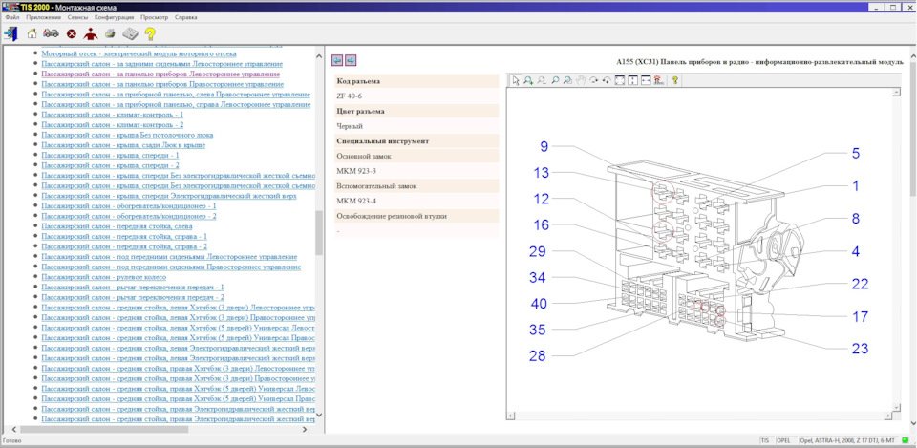Go to next connector with right arrow button
Image resolution: width=917 pixels, height=448 pixels.
[351, 60]
